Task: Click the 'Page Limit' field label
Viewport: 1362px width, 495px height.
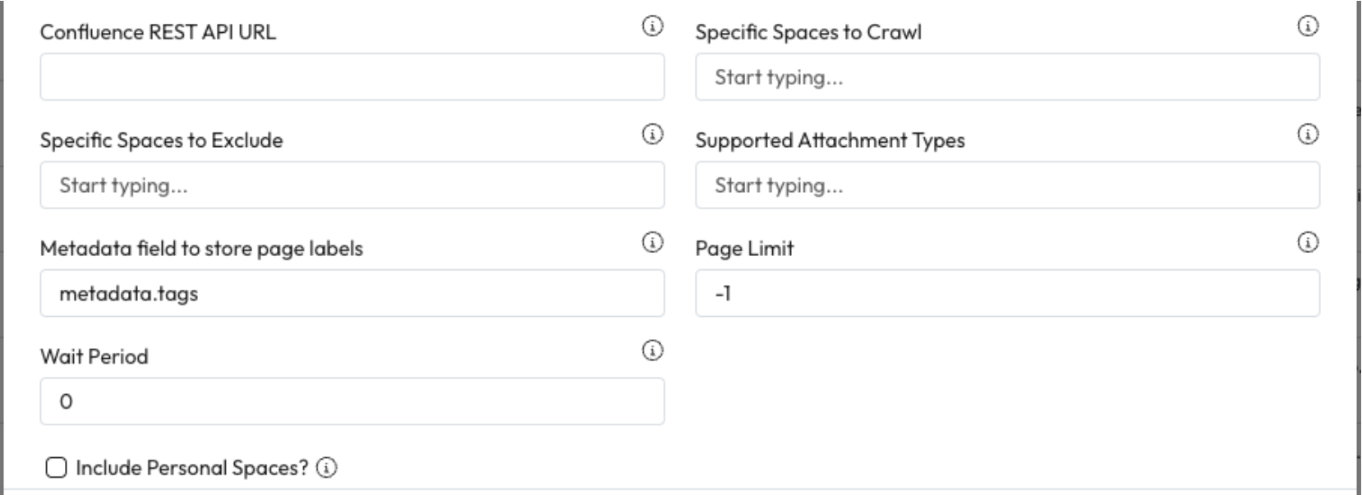Action: coord(744,249)
